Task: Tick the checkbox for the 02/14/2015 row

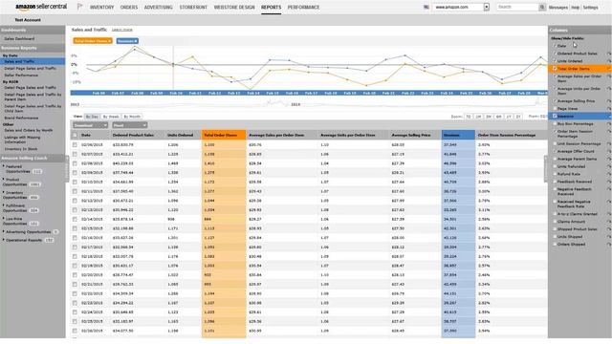Action: pos(75,219)
